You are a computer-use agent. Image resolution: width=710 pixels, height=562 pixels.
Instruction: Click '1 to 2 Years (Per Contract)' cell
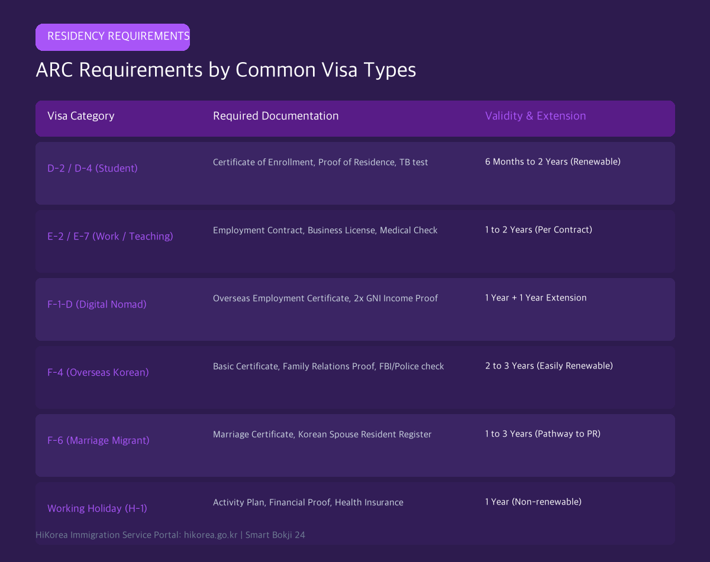538,230
